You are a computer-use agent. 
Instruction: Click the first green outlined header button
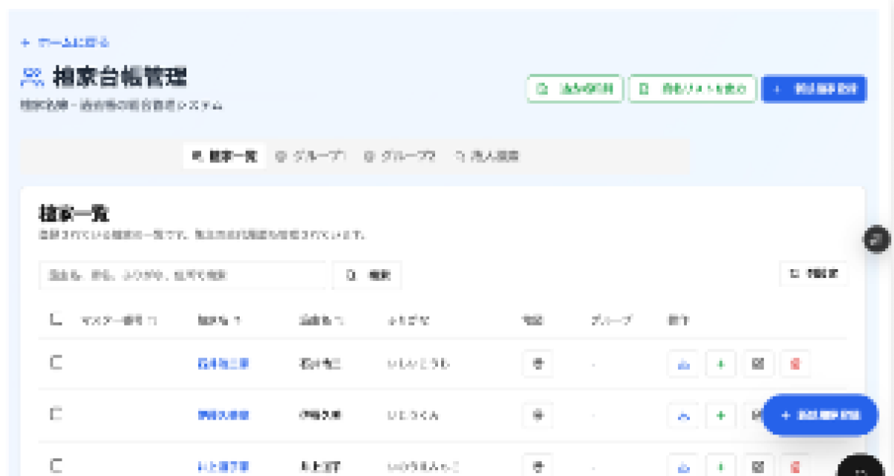[574, 89]
